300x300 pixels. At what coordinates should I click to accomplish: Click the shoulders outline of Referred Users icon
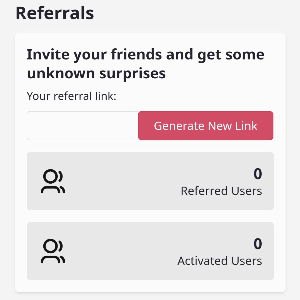pyautogui.click(x=51, y=189)
